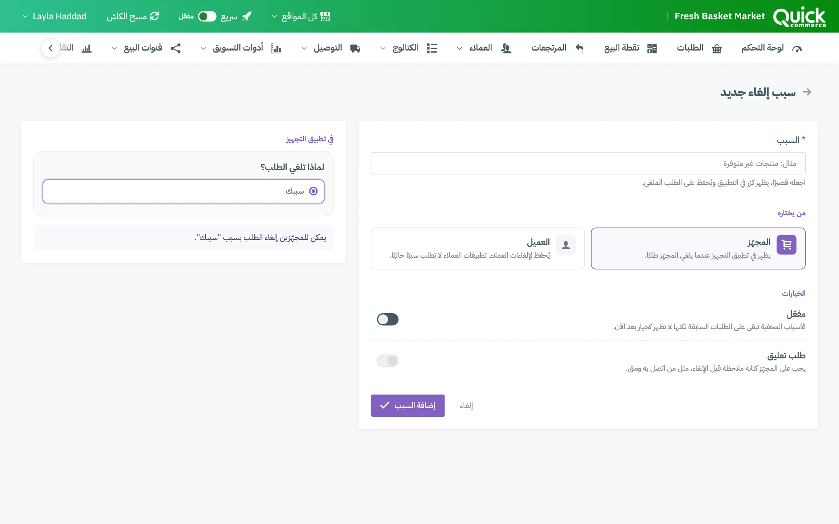Toggle the طلب تعليق switch
The image size is (839, 524).
tap(387, 361)
